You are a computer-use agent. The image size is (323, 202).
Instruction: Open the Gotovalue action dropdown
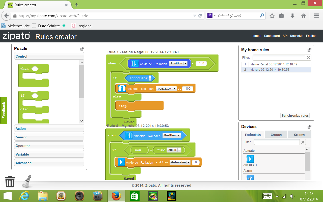point(188,163)
